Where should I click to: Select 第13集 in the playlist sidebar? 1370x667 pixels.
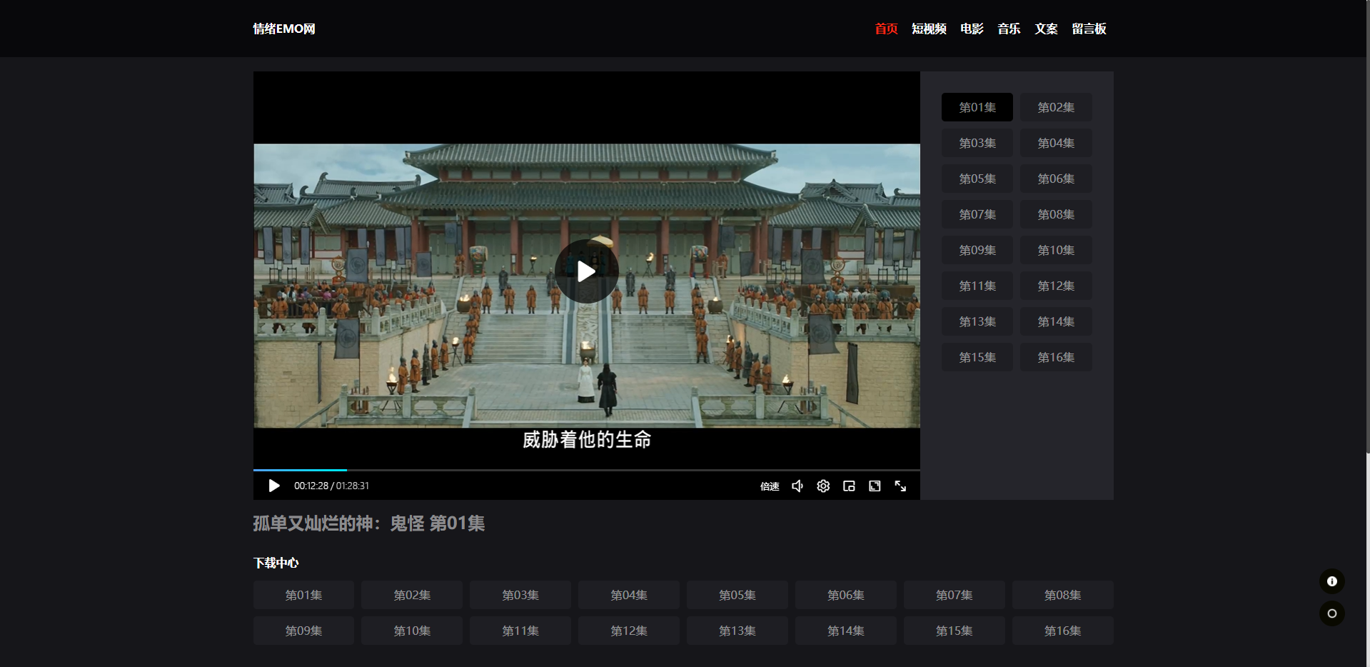pos(977,321)
